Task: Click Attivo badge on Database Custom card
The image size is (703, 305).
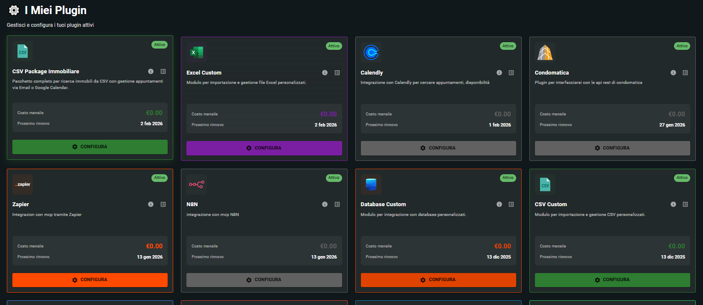Action: 508,178
